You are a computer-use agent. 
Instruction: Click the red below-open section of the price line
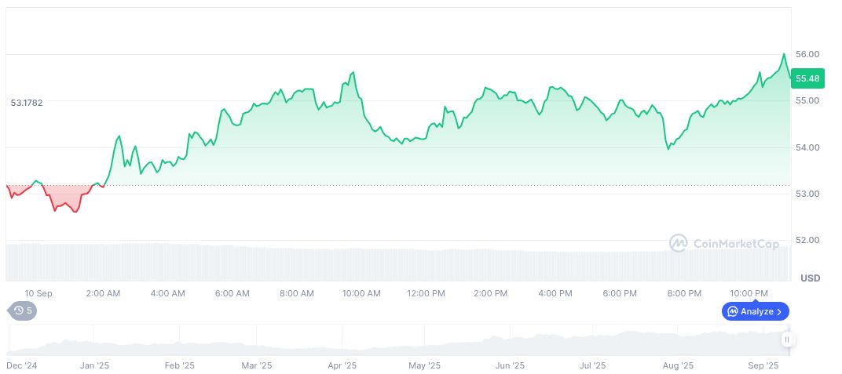pos(64,205)
